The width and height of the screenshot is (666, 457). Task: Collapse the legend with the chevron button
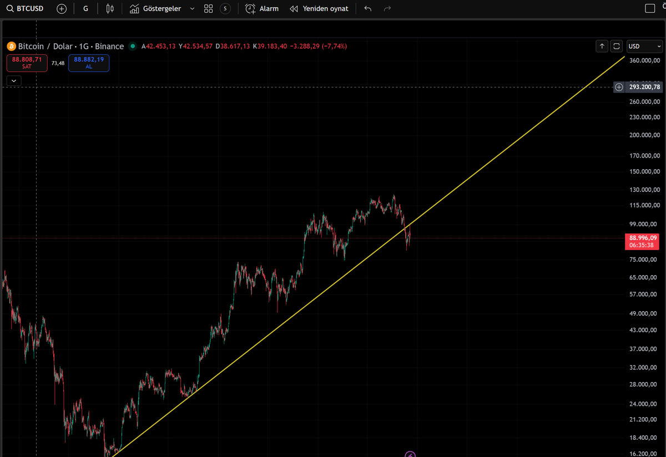[x=14, y=80]
